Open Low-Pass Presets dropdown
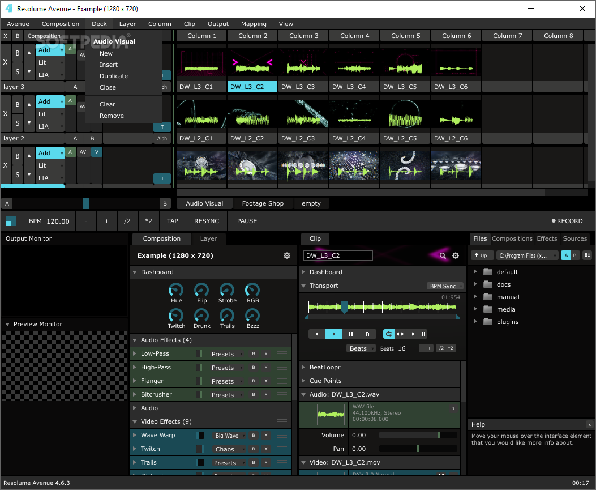 coord(226,354)
